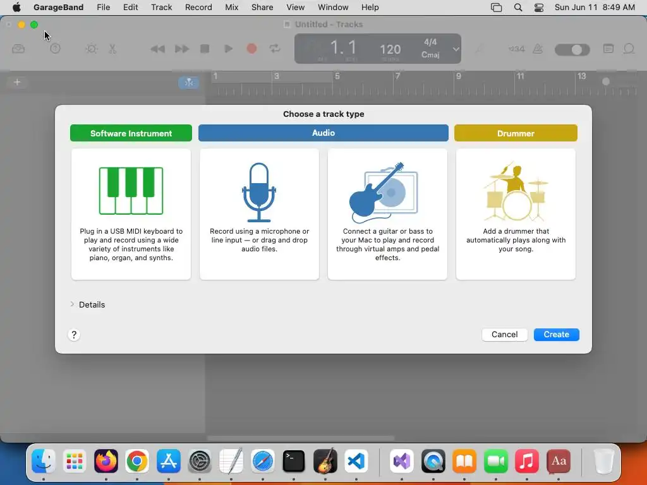This screenshot has height=485, width=647.
Task: Open the View menu
Action: 296,8
